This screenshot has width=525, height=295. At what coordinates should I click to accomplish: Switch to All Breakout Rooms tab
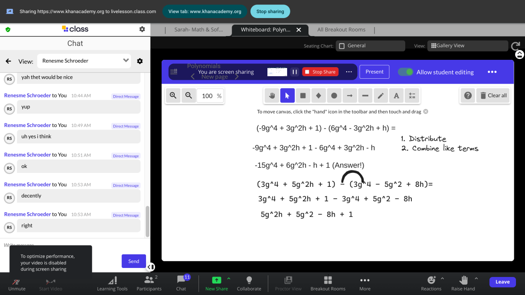pos(341,29)
